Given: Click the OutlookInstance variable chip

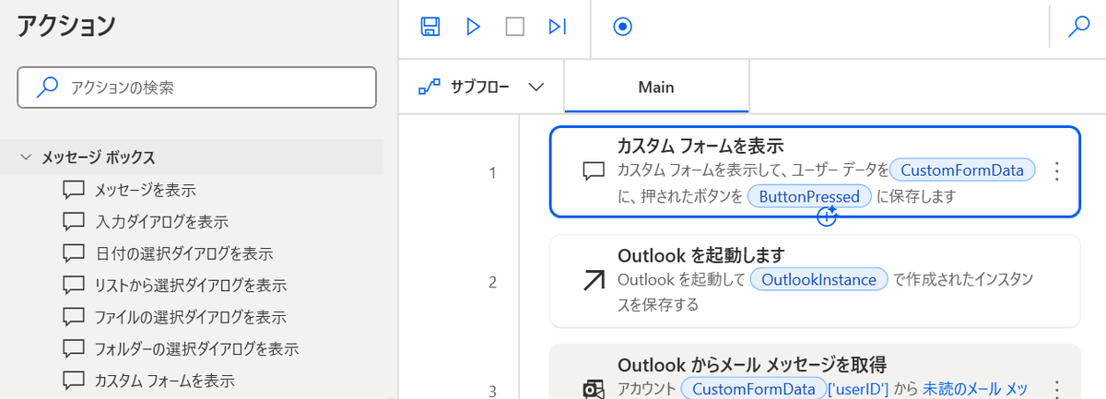Looking at the screenshot, I should click(819, 279).
